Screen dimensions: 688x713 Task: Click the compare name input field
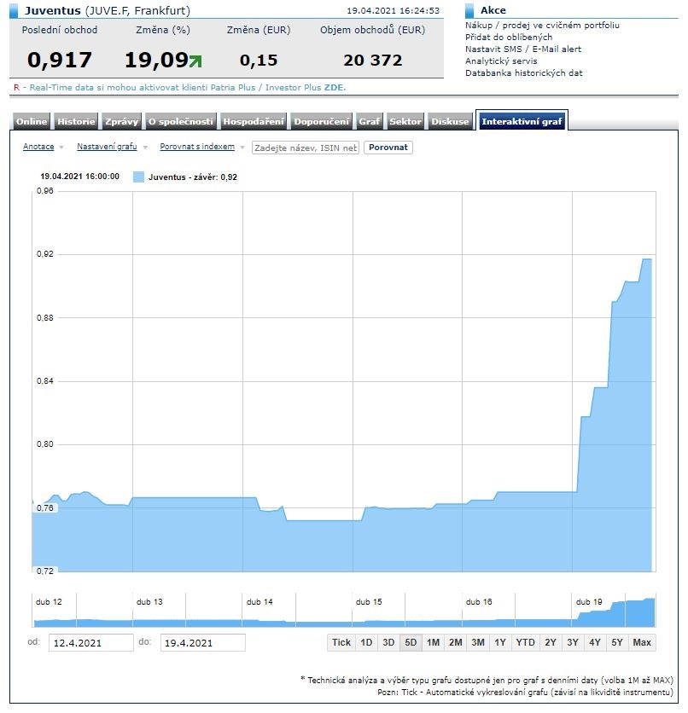[x=306, y=148]
